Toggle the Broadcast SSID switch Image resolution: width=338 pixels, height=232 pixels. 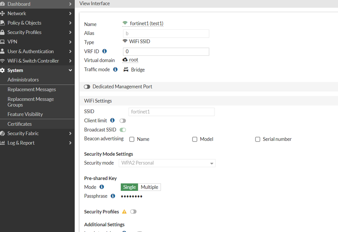click(x=122, y=130)
